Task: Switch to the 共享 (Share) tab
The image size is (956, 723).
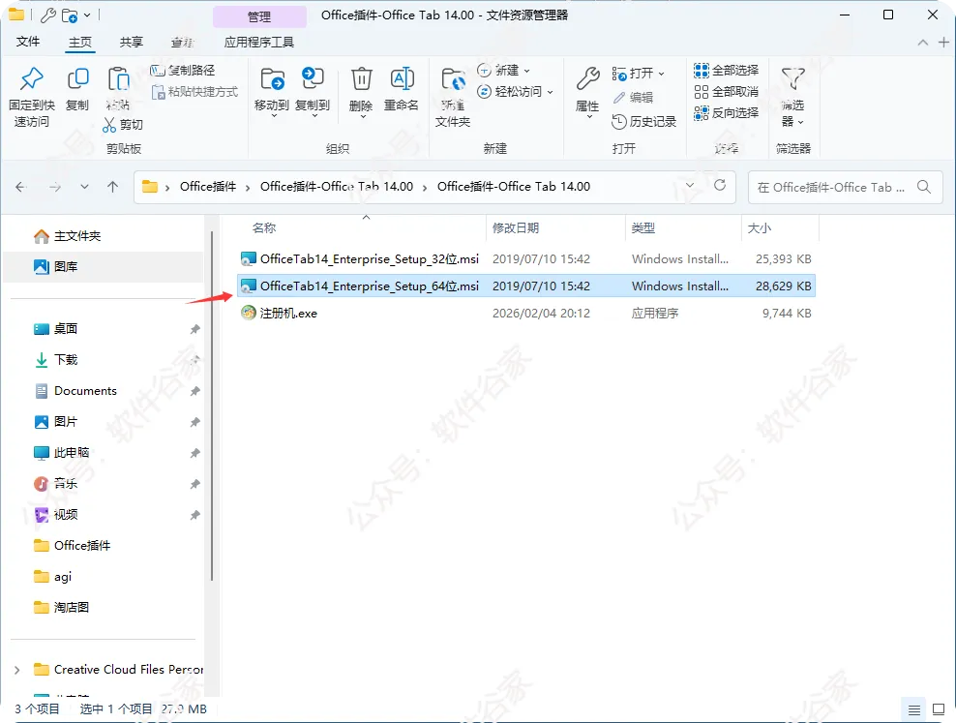Action: tap(131, 42)
